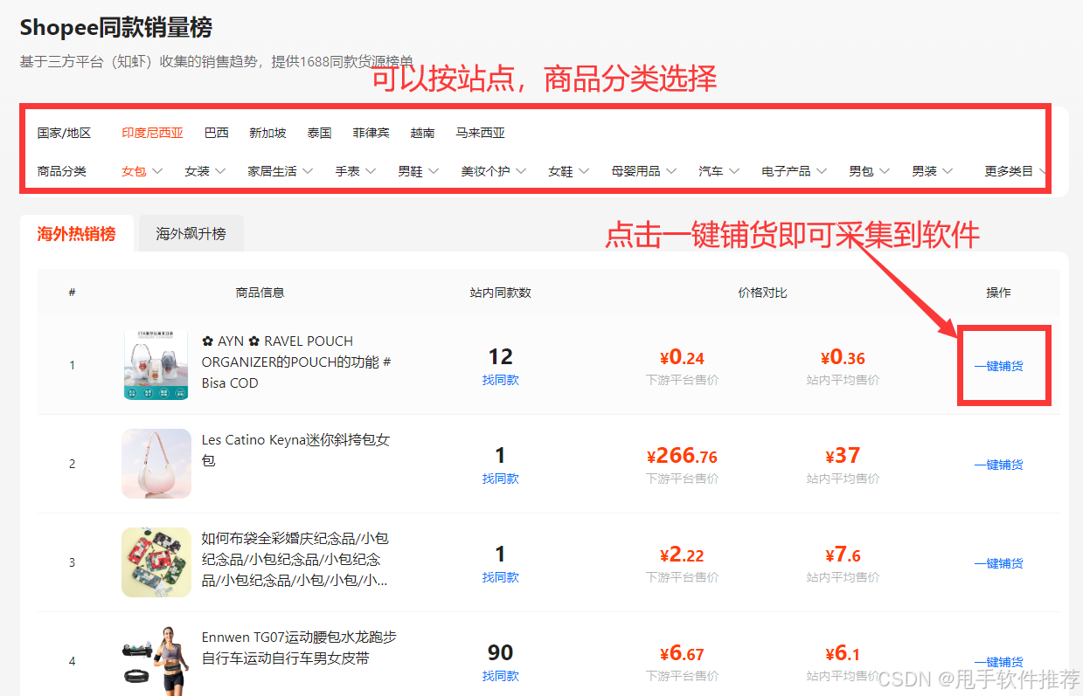
Task: Click ¥6.67 downstream platform price
Action: (682, 653)
